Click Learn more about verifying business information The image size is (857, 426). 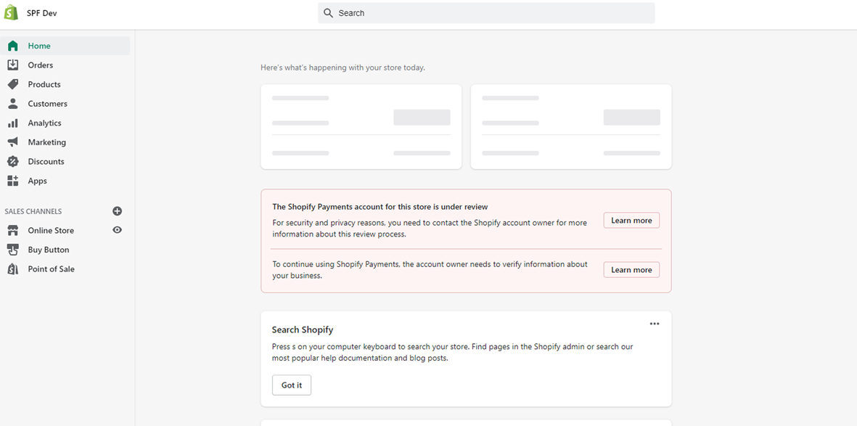point(631,270)
